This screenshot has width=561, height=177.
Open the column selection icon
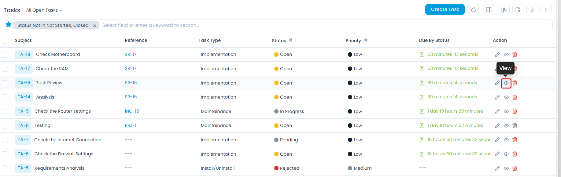(x=489, y=10)
